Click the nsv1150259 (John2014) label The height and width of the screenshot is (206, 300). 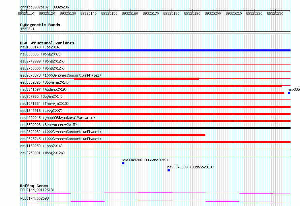tap(41, 146)
